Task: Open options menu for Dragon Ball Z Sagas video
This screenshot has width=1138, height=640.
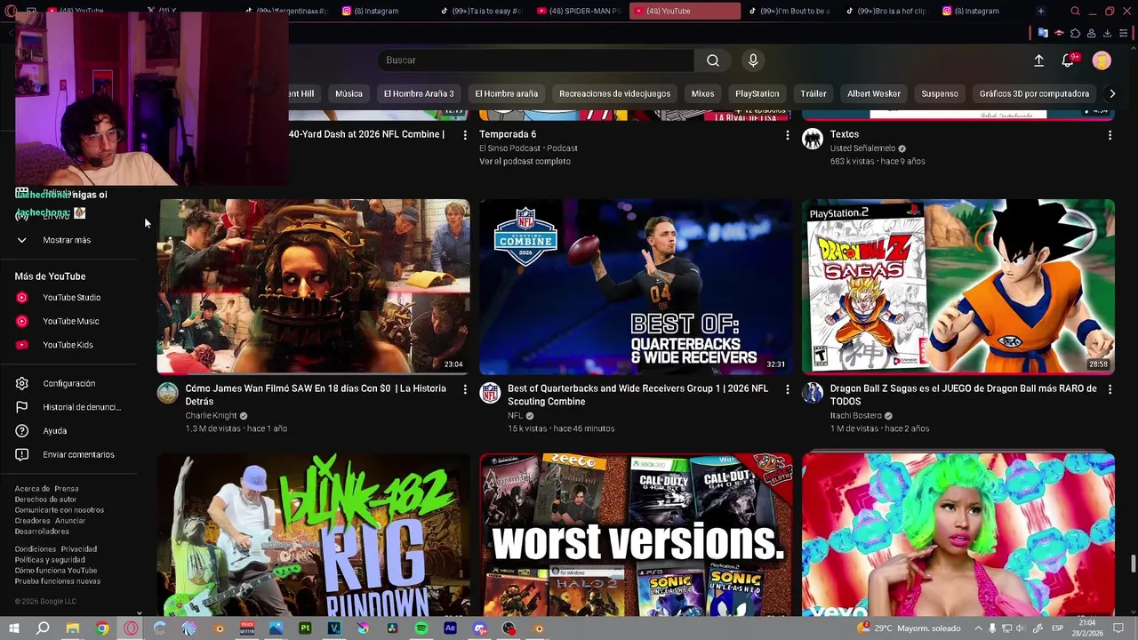Action: pos(1110,389)
